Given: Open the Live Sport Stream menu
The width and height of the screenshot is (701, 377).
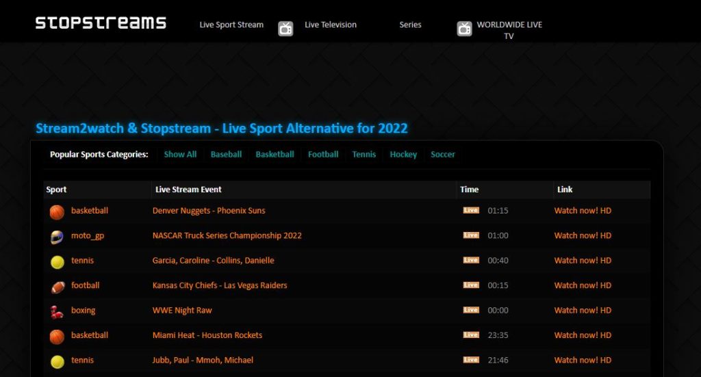Looking at the screenshot, I should 231,25.
